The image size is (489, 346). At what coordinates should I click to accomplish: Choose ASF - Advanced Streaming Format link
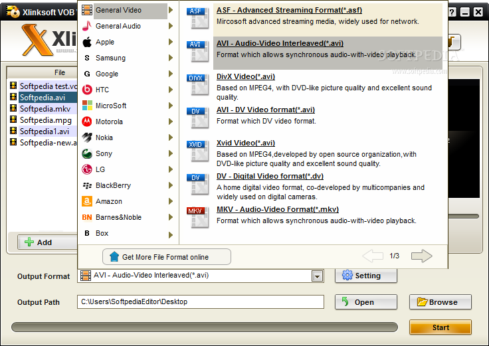(x=289, y=10)
